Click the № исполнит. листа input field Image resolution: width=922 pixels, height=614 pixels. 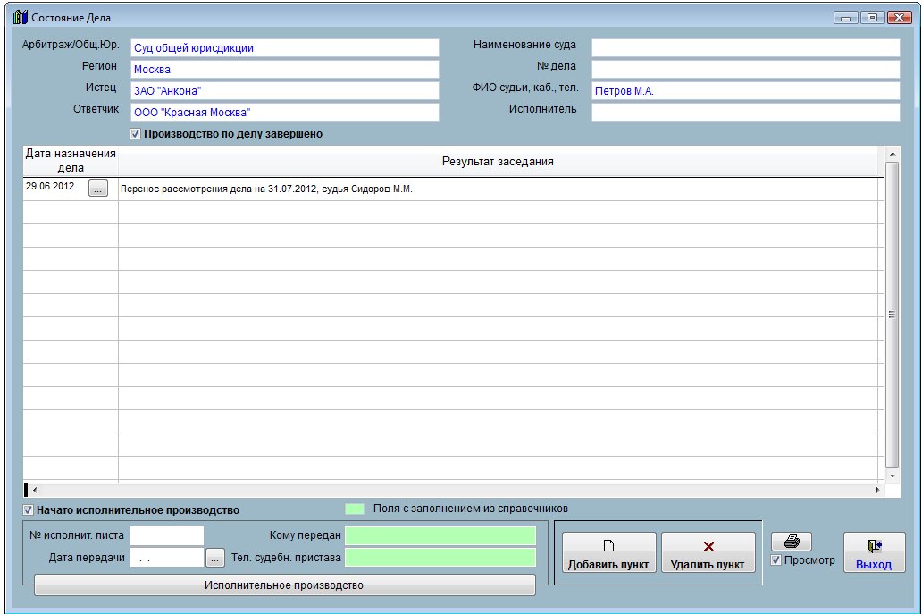(x=167, y=535)
